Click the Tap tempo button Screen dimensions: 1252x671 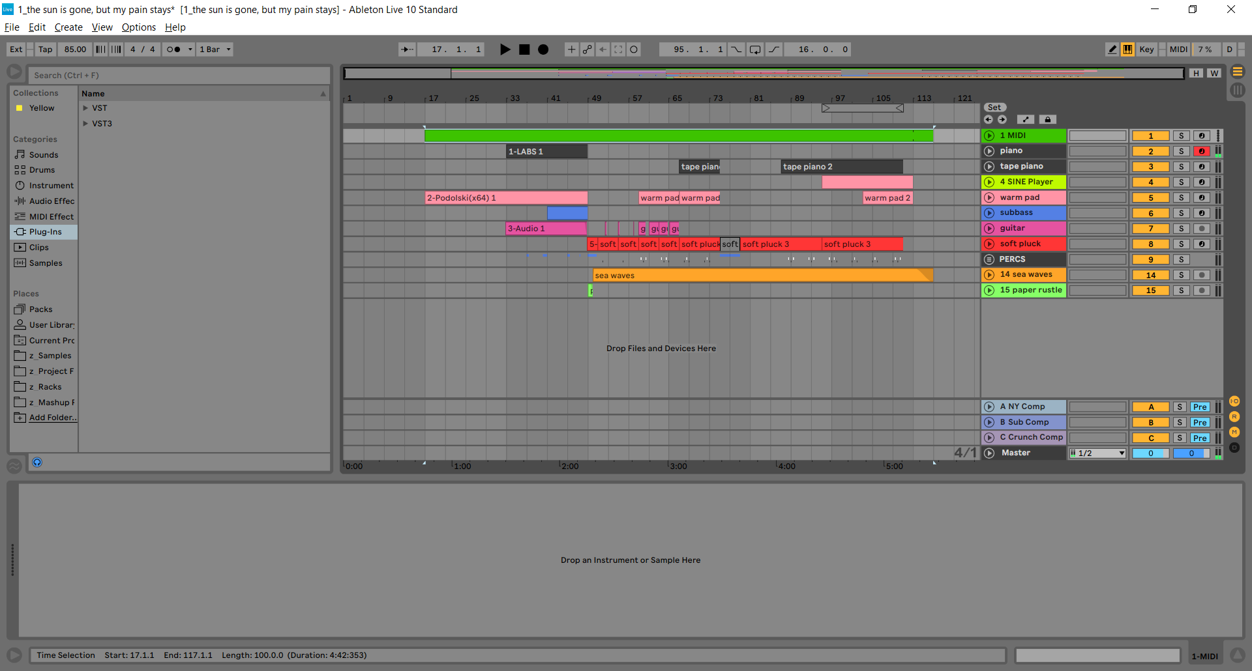tap(45, 50)
